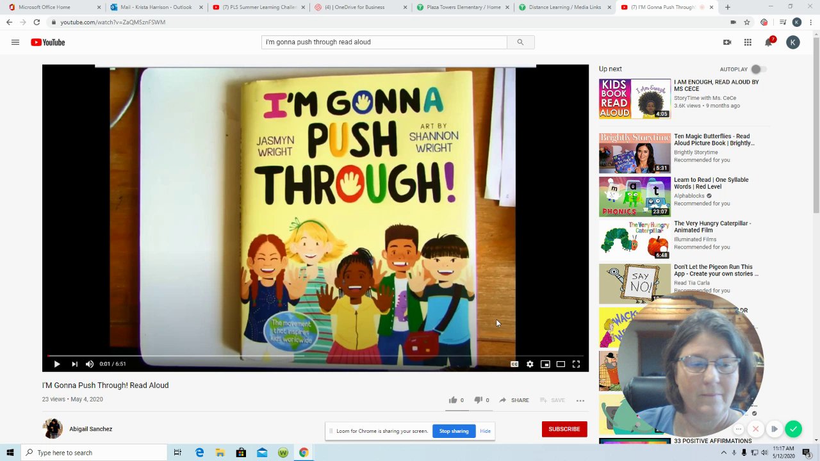The height and width of the screenshot is (461, 820).
Task: Save the video to a playlist
Action: click(x=552, y=400)
